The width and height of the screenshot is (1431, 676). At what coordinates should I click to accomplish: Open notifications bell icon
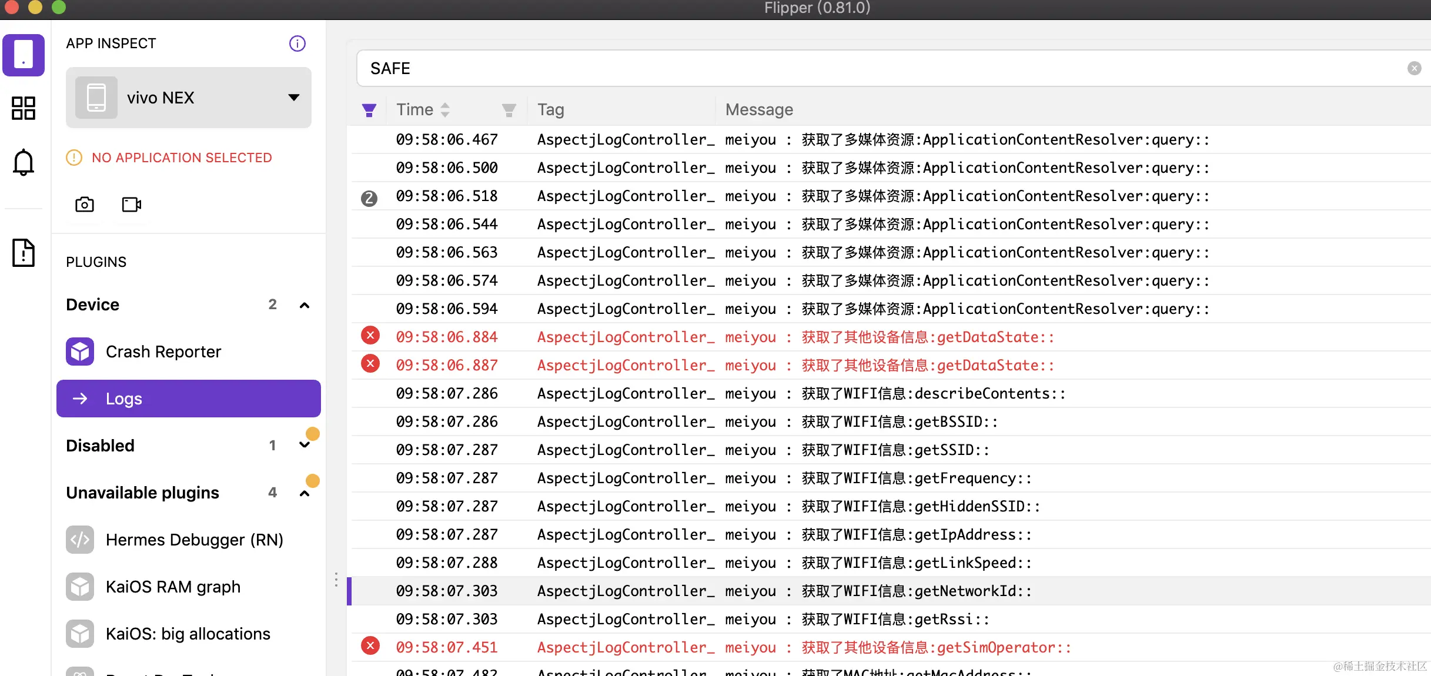pyautogui.click(x=24, y=162)
